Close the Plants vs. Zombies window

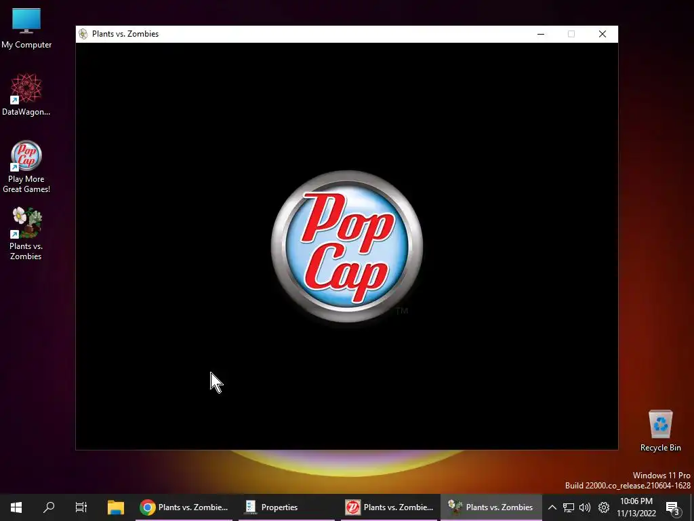pyautogui.click(x=603, y=34)
